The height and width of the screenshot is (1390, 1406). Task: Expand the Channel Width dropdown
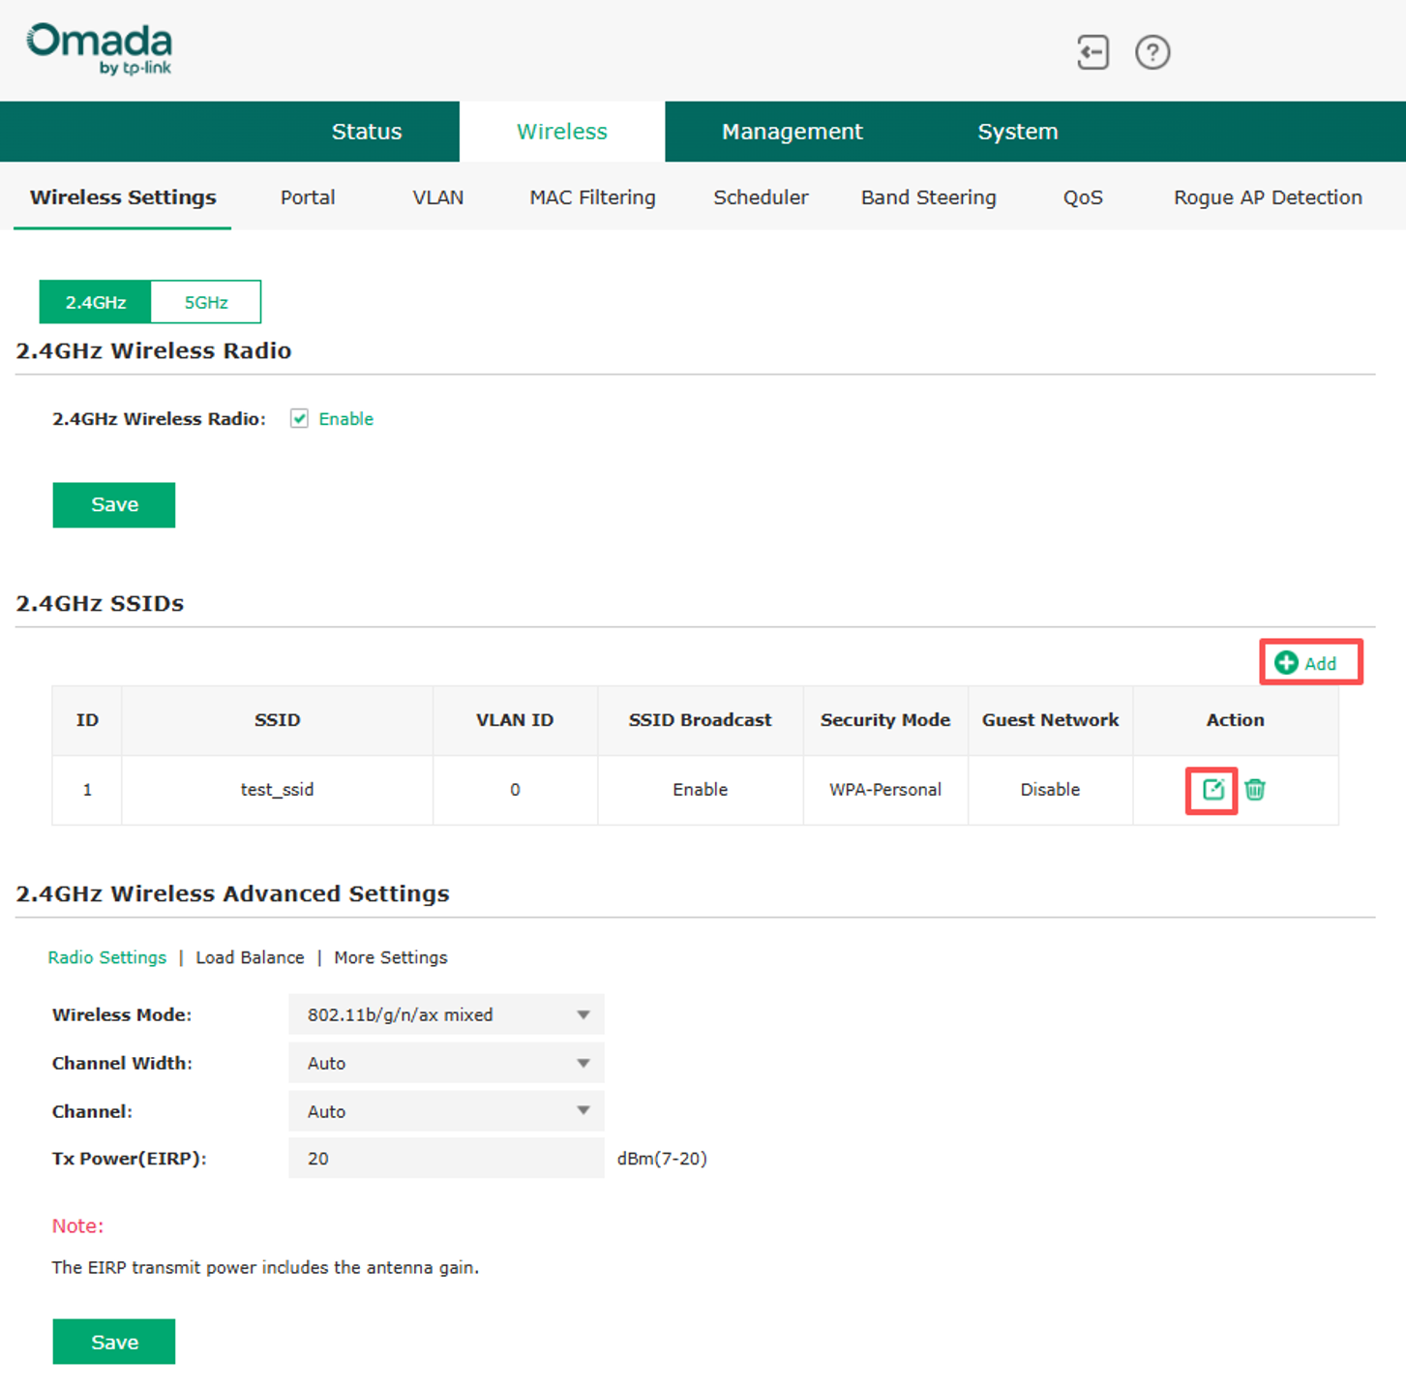tap(446, 1063)
